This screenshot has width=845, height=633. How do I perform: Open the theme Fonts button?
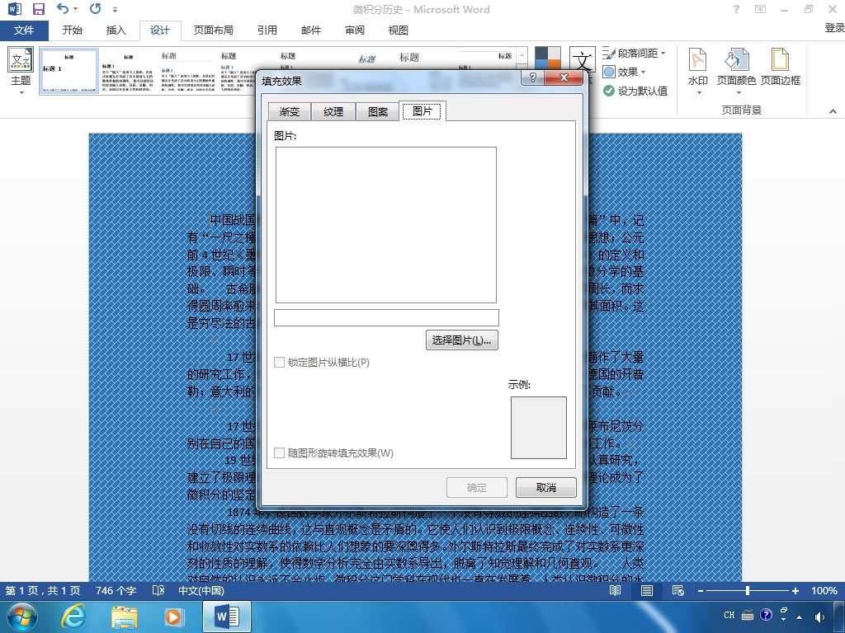[x=583, y=59]
